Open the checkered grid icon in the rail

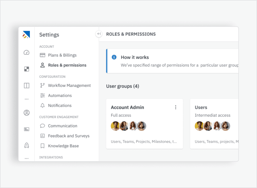click(27, 69)
